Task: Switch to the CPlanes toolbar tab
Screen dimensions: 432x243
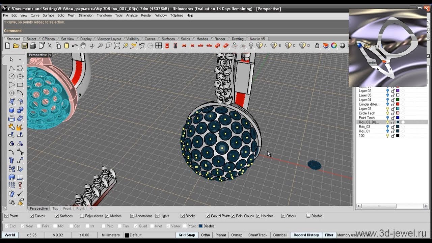Action: (x=49, y=39)
